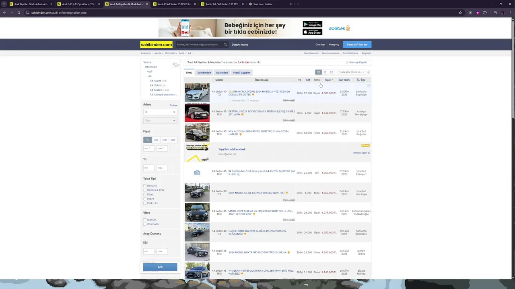This screenshot has height=289, width=515.
Task: Switch to compact list view icon
Action: (x=325, y=72)
